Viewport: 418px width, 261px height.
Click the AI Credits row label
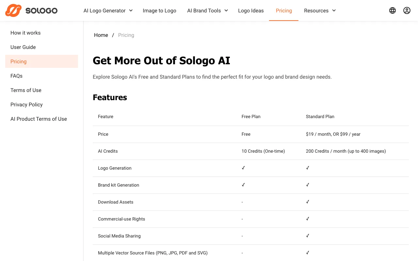[108, 151]
